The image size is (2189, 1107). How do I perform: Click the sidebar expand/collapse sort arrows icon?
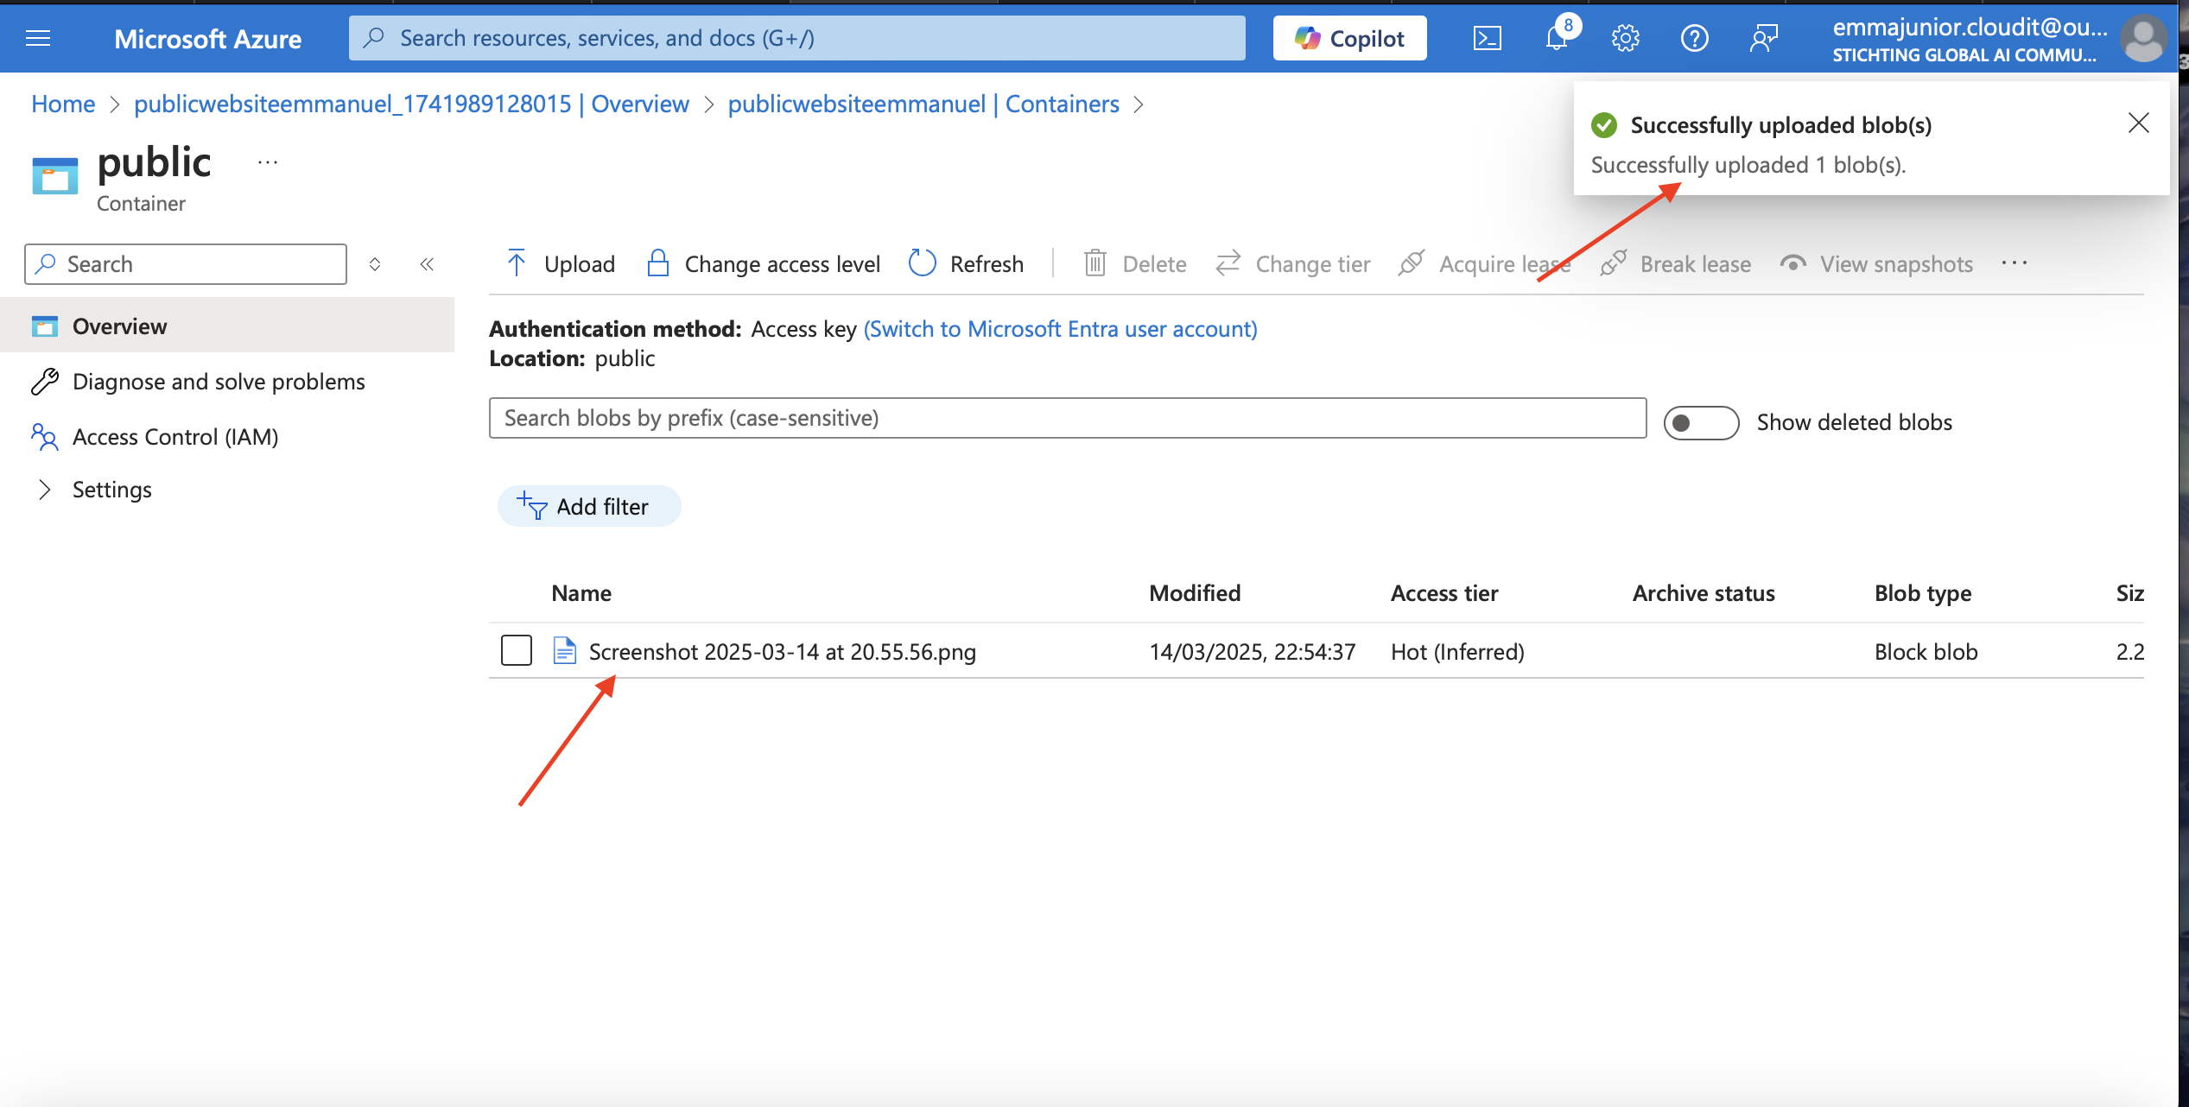pos(375,264)
